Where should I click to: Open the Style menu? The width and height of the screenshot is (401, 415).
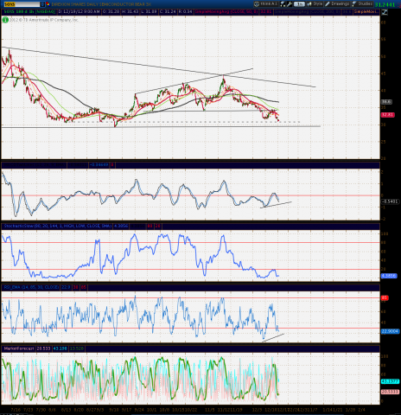[315, 4]
